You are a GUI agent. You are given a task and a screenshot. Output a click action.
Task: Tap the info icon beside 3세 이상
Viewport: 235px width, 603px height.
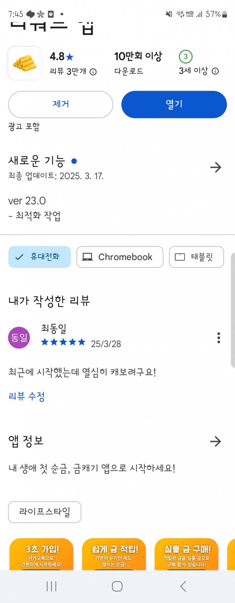pos(215,71)
